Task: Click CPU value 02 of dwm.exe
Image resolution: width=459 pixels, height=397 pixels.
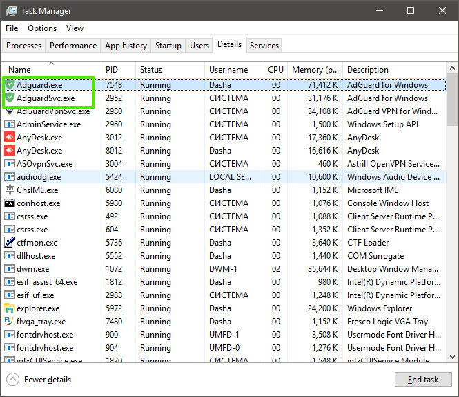Action: tap(276, 269)
